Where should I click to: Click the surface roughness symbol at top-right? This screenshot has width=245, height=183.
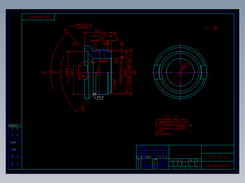tap(215, 29)
